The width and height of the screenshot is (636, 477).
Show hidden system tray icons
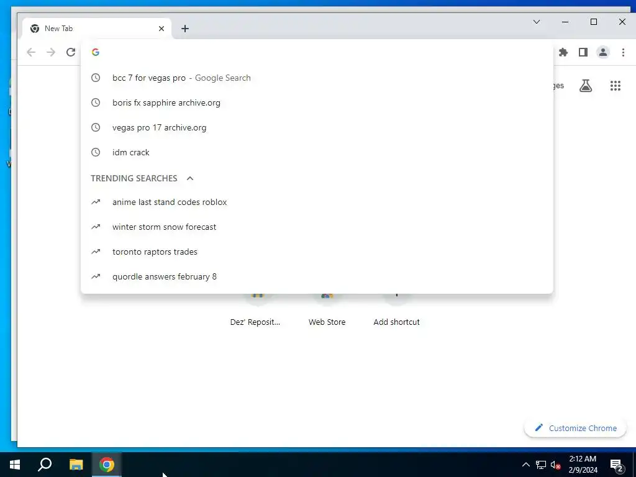coord(525,465)
